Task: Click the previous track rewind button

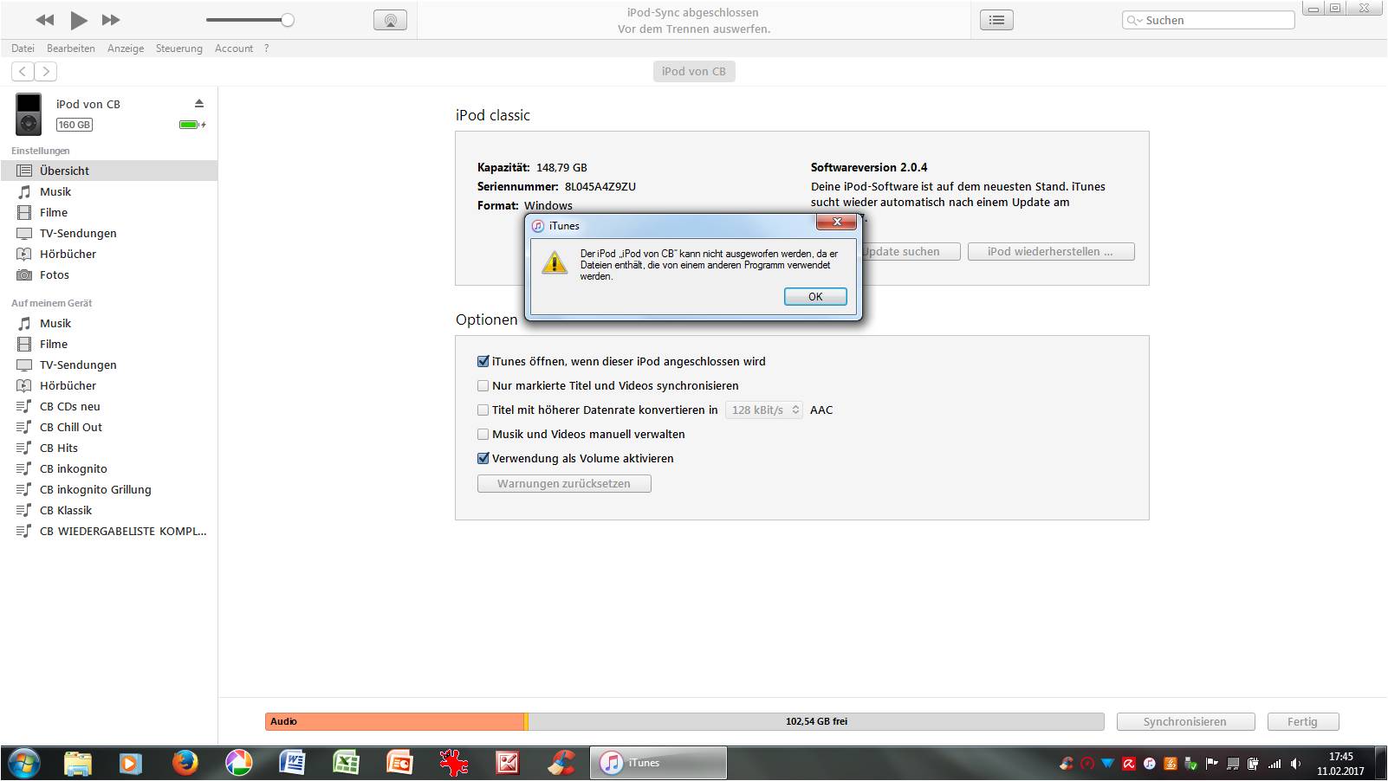Action: tap(45, 20)
